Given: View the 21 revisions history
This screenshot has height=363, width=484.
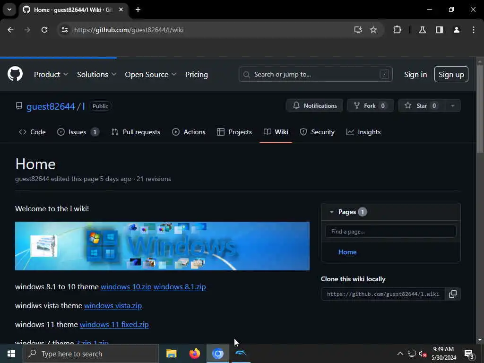Looking at the screenshot, I should point(154,179).
